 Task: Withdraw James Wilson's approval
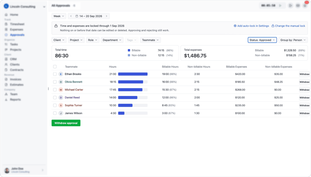click(304, 113)
